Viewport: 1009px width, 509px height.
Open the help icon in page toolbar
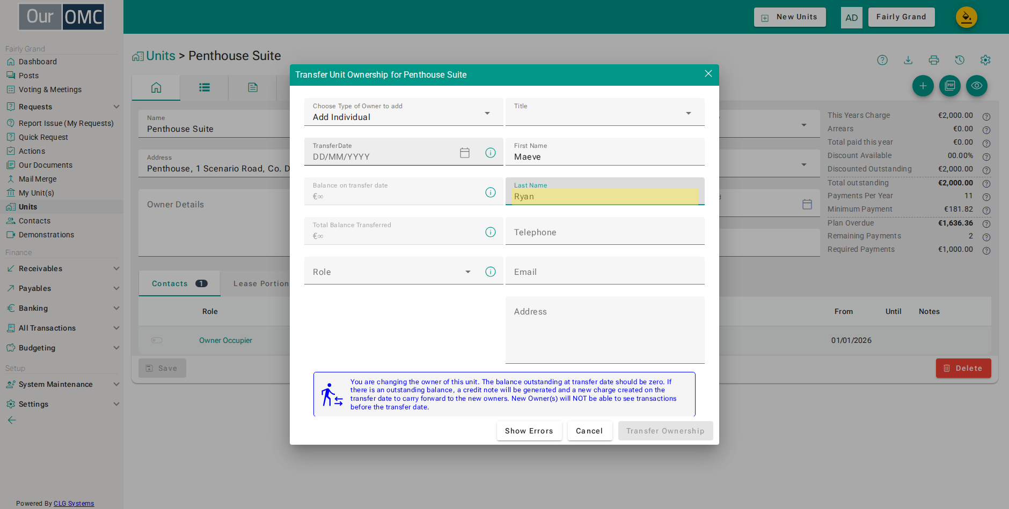click(x=882, y=60)
